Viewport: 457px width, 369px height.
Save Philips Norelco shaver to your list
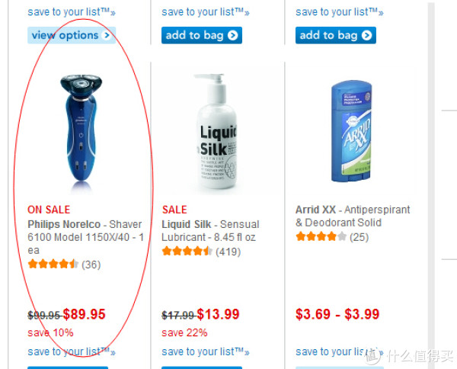point(72,351)
